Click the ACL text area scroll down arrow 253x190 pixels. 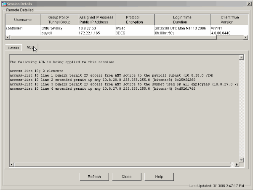coord(241,160)
